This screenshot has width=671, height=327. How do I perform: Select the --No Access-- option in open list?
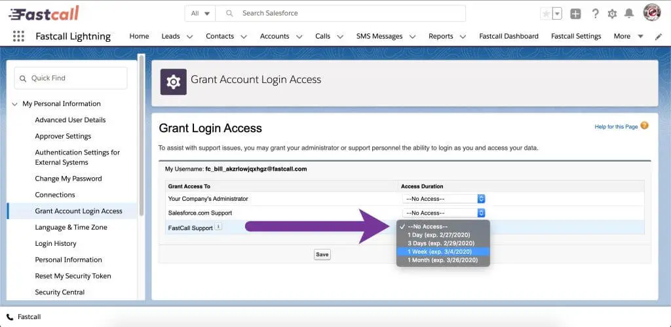point(443,227)
